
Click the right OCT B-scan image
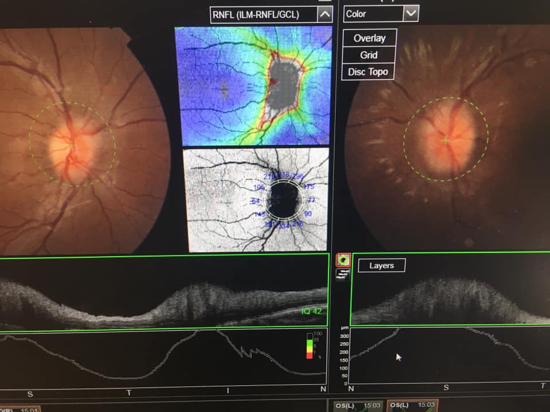point(450,289)
